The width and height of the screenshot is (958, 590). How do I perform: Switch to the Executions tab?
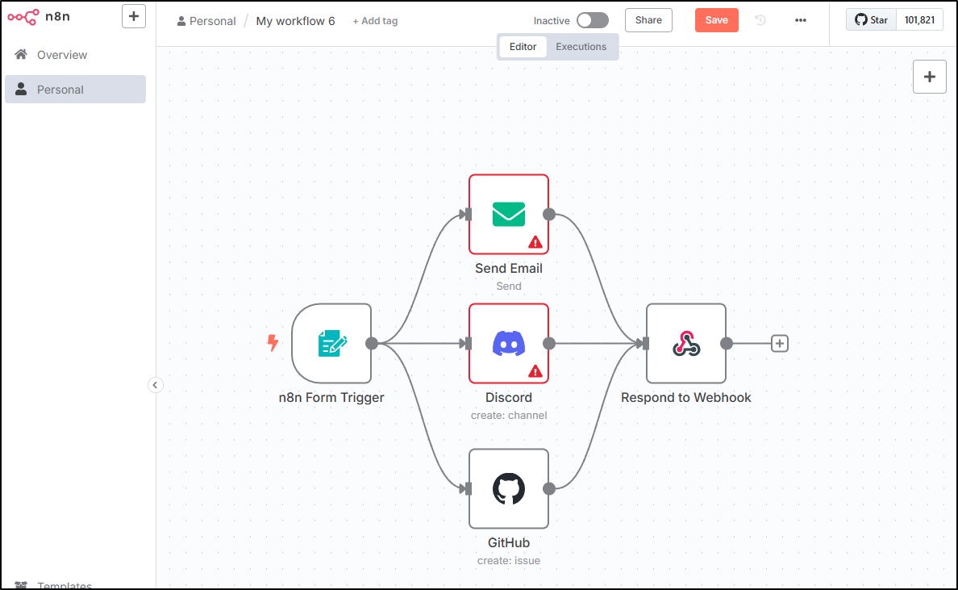tap(581, 47)
